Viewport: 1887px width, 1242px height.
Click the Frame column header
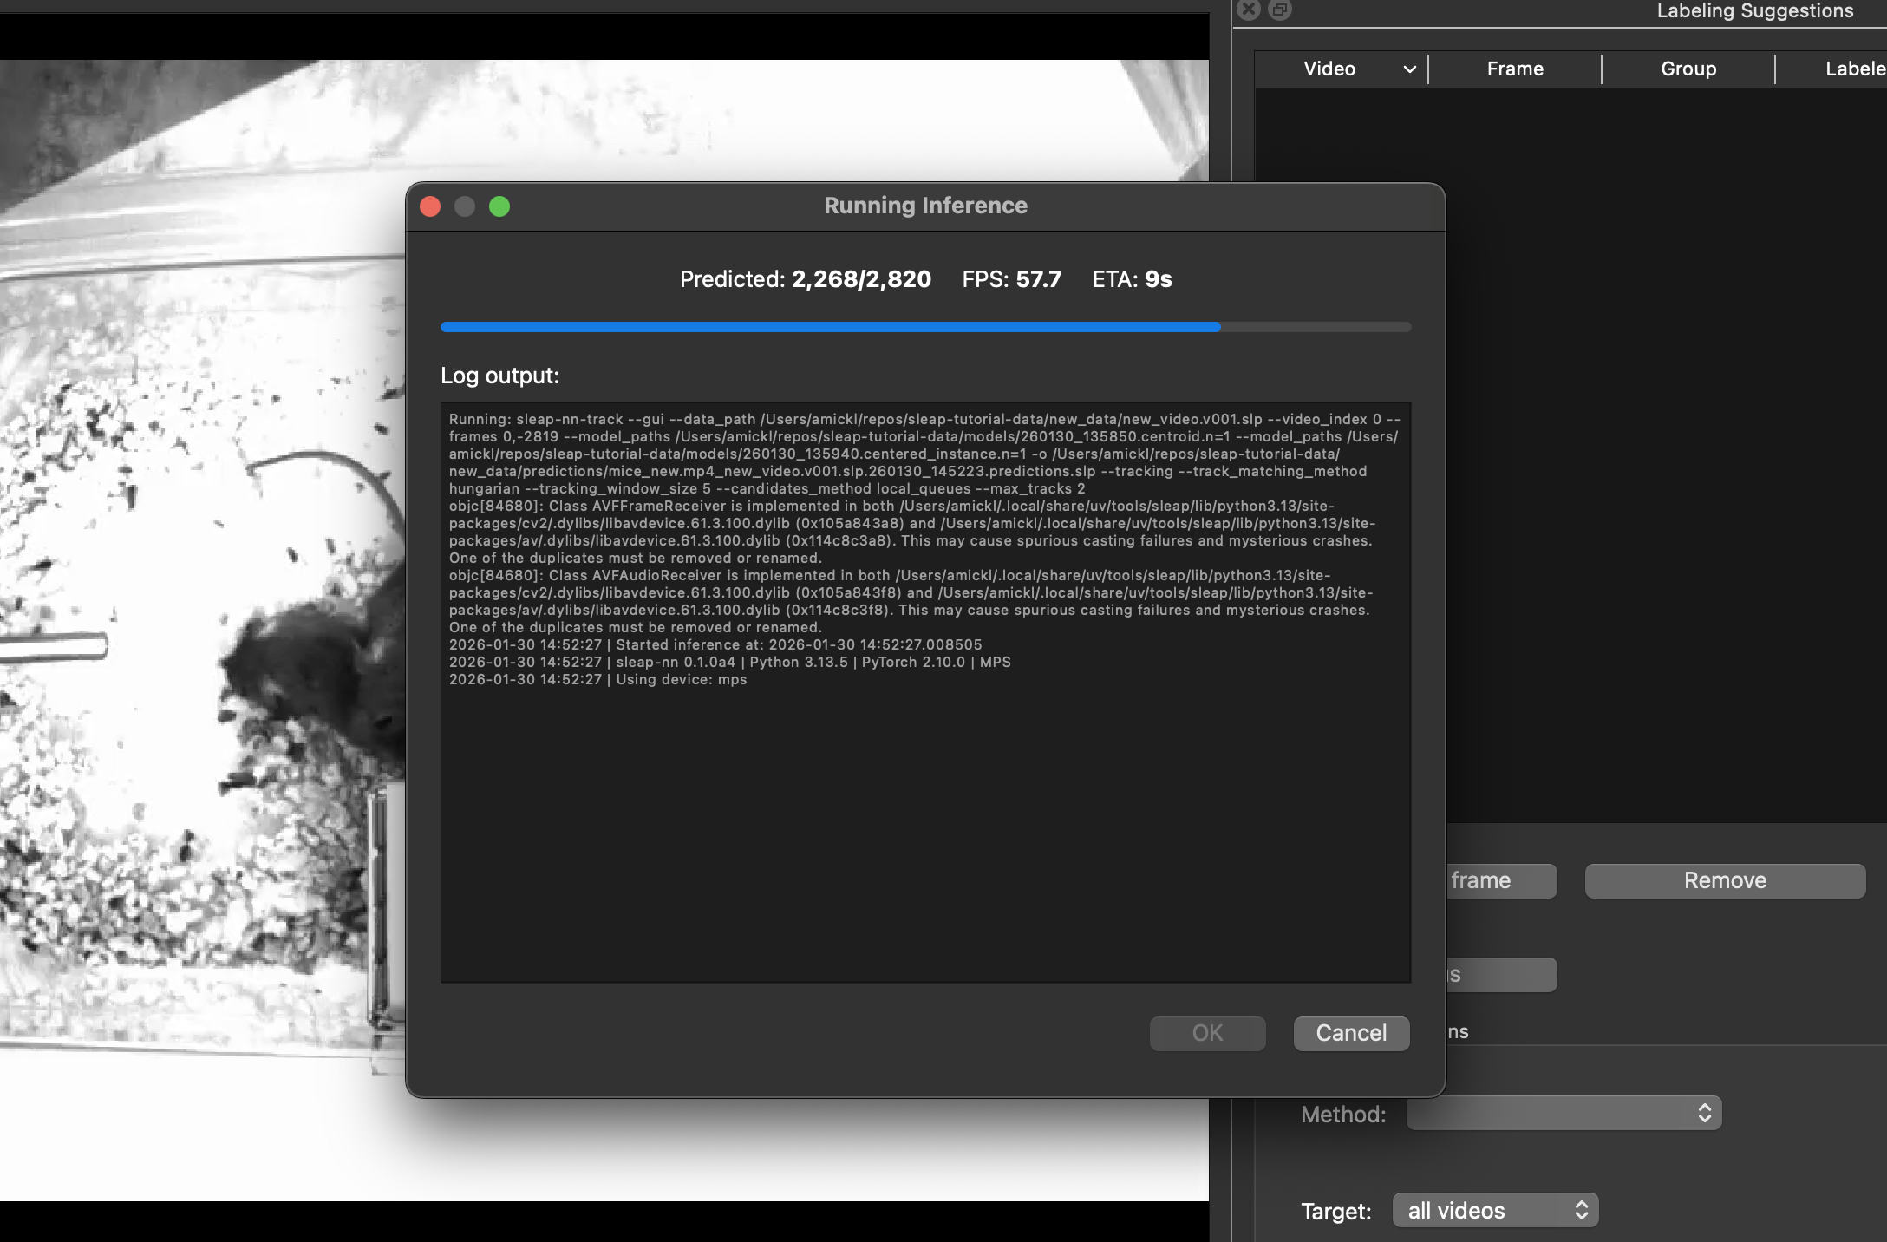[1515, 69]
